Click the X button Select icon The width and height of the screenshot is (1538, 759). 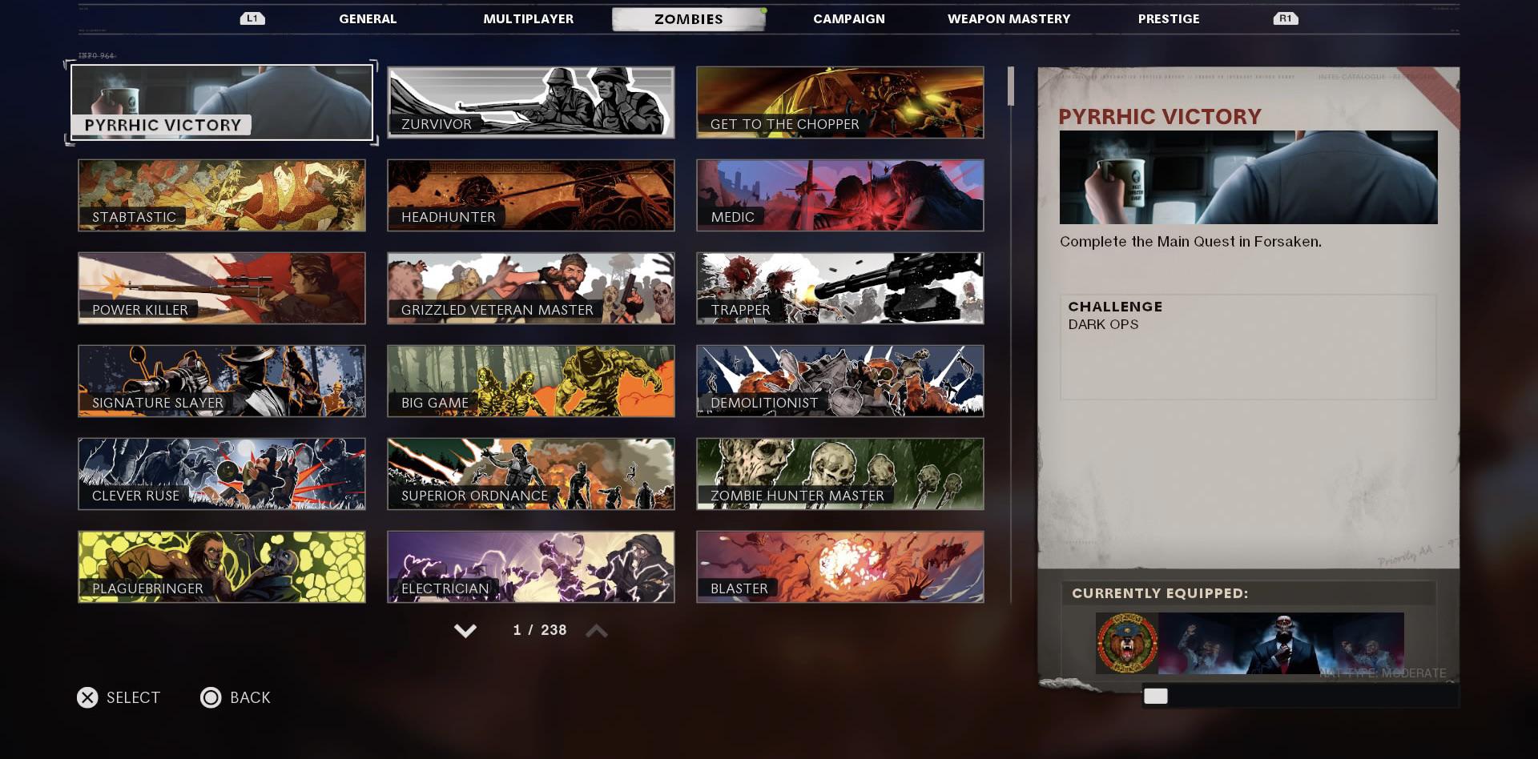point(87,698)
